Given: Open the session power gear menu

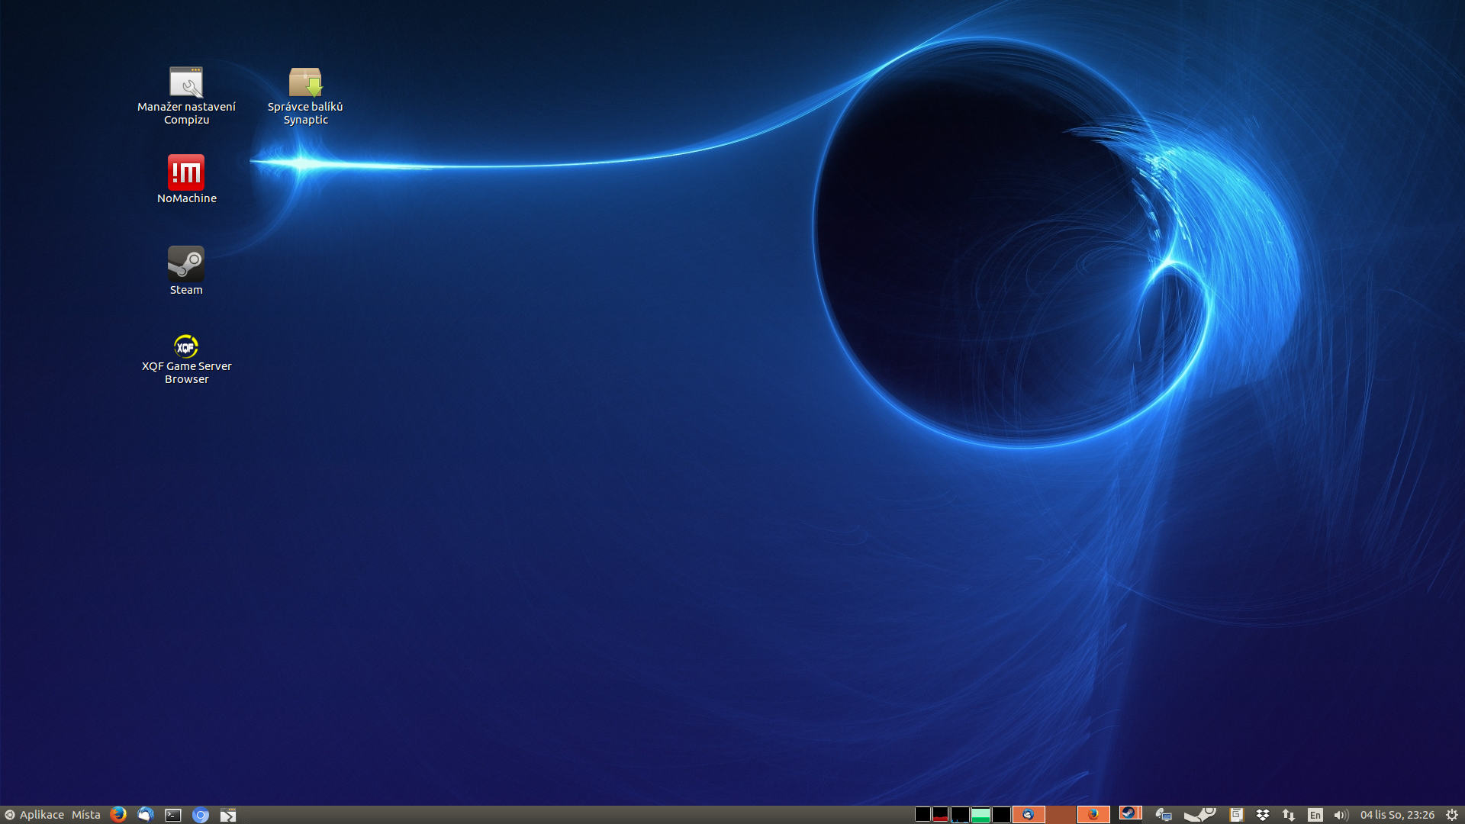Looking at the screenshot, I should tap(1452, 815).
